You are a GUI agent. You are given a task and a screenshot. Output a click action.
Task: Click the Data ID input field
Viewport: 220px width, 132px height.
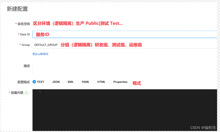click(x=125, y=34)
